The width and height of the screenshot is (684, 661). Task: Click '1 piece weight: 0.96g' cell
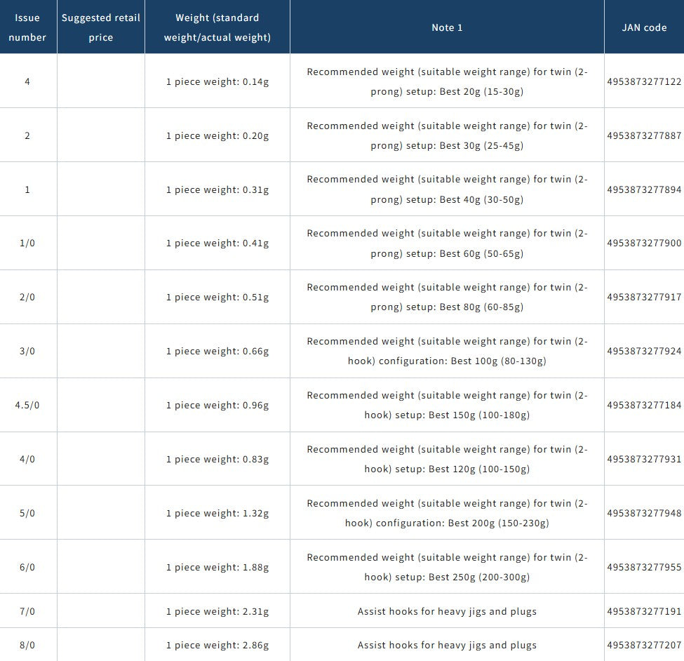click(x=217, y=406)
